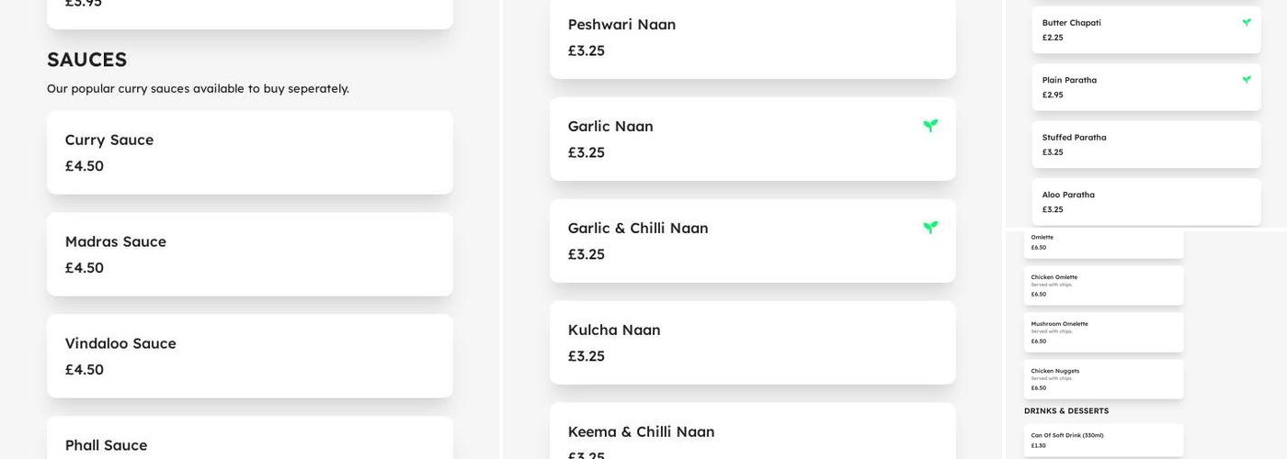The height and width of the screenshot is (459, 1287).
Task: Select the Chicken Nuggets item
Action: point(1103,379)
